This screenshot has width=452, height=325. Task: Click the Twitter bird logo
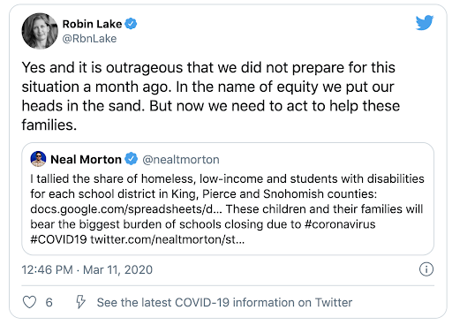(x=425, y=22)
